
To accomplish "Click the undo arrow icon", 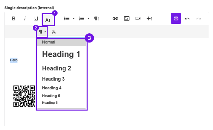I will pos(187,19).
